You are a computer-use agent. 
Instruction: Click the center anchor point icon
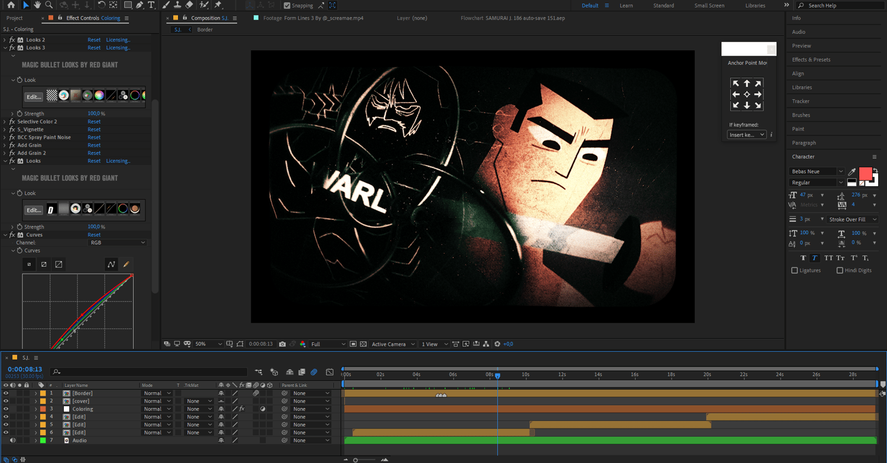747,95
